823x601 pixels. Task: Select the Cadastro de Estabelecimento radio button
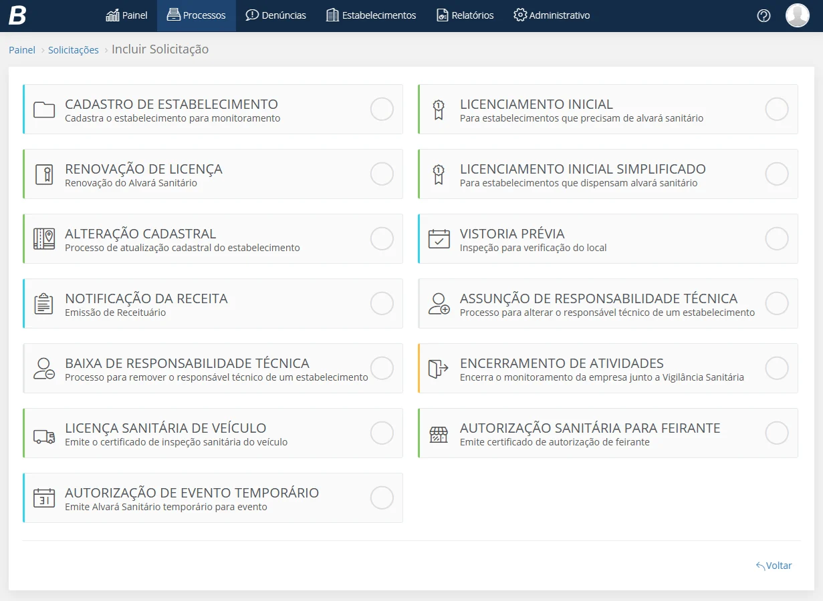pyautogui.click(x=382, y=109)
